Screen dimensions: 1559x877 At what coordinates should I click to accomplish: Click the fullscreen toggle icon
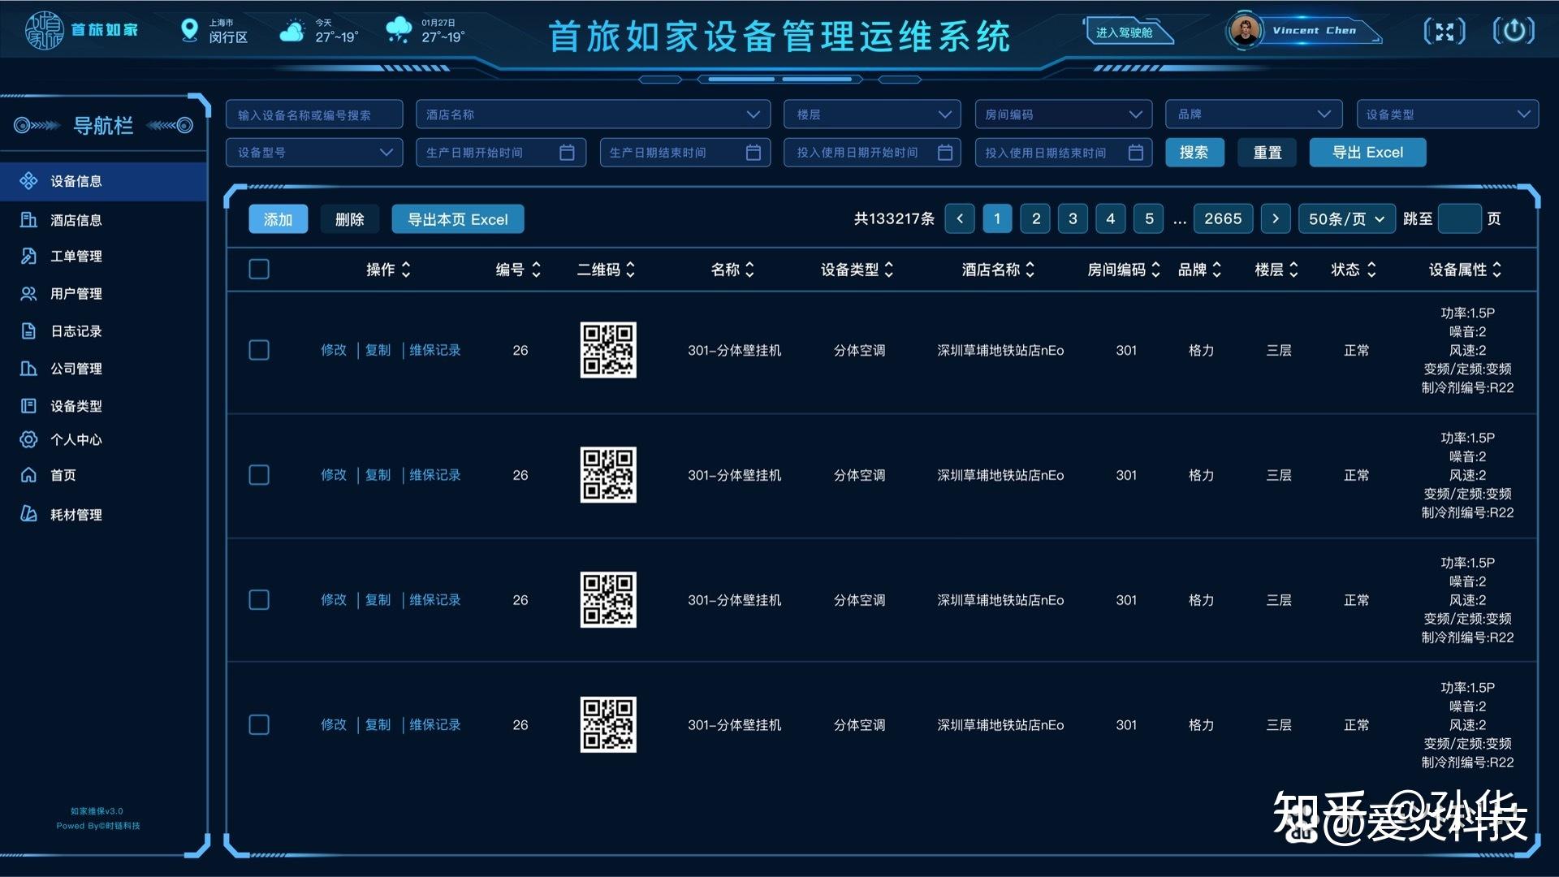point(1445,32)
